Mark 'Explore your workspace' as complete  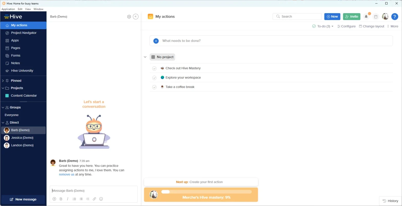tap(154, 78)
